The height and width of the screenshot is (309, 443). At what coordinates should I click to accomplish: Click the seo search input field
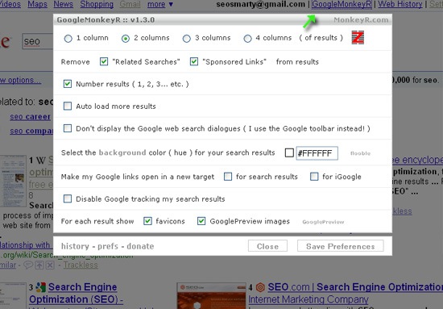pyautogui.click(x=38, y=42)
